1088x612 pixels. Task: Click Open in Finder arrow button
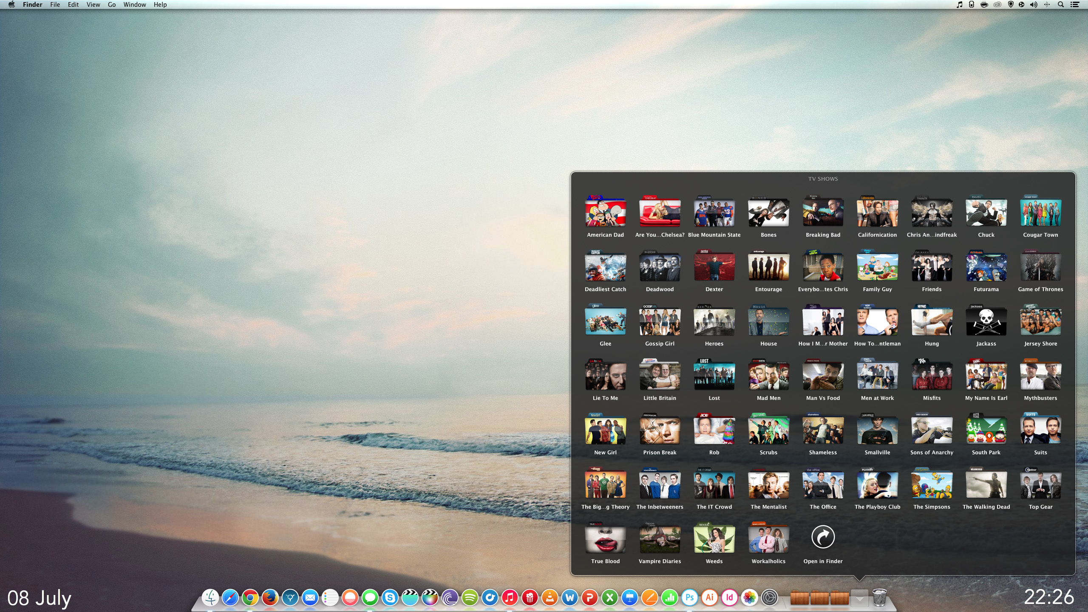823,537
